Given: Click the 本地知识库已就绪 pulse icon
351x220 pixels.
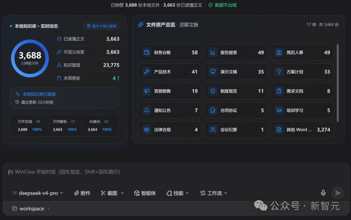Looking at the screenshot, I should pyautogui.click(x=18, y=94).
